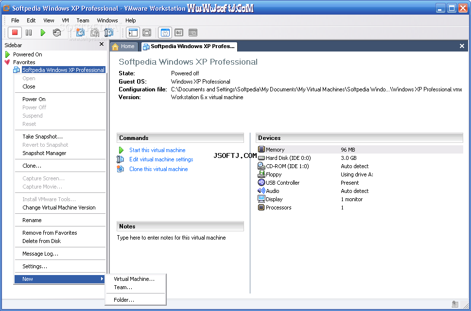Open the File menu
The image size is (471, 311).
15,20
